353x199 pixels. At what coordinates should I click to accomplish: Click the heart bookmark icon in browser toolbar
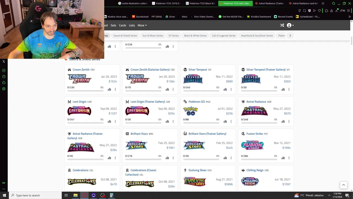click(319, 11)
